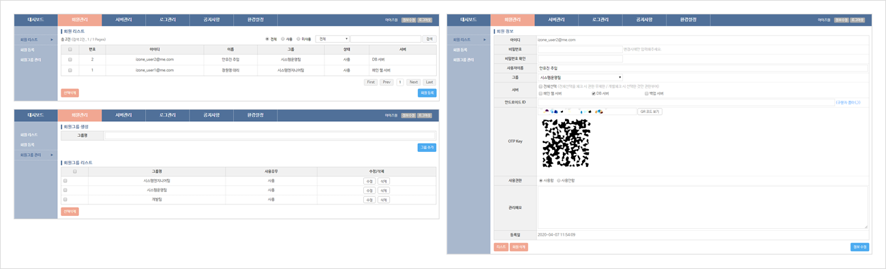886x269 pixels.
Task: Click blue 회원 등록 button below member list
Action: click(427, 93)
